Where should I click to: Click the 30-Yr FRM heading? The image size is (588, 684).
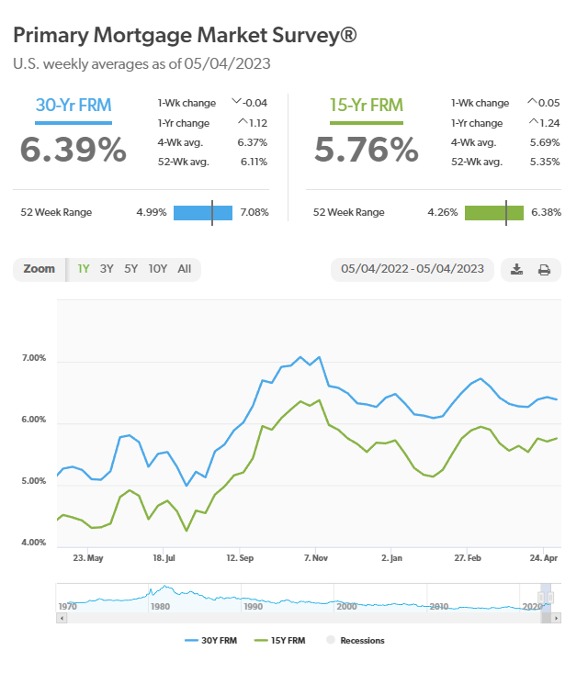tap(73, 105)
